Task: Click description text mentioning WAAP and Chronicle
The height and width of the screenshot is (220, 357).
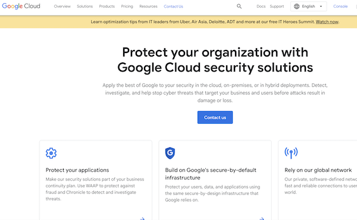Action: click(95, 189)
